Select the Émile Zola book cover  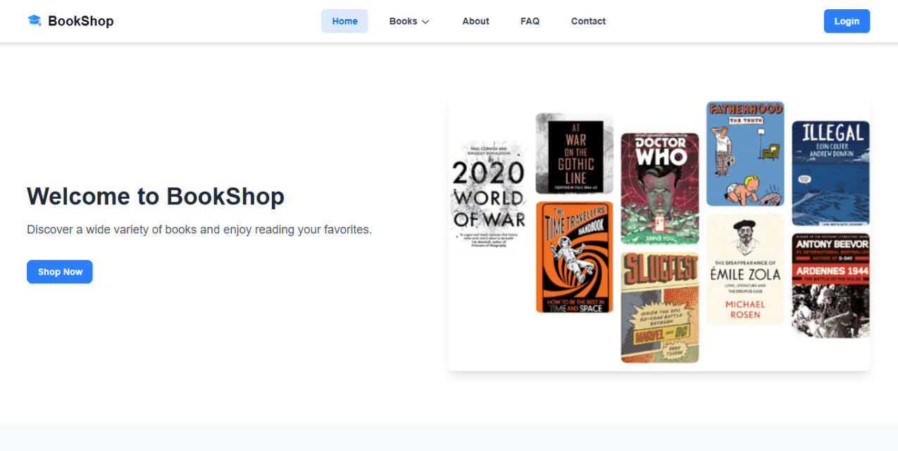[x=744, y=271]
